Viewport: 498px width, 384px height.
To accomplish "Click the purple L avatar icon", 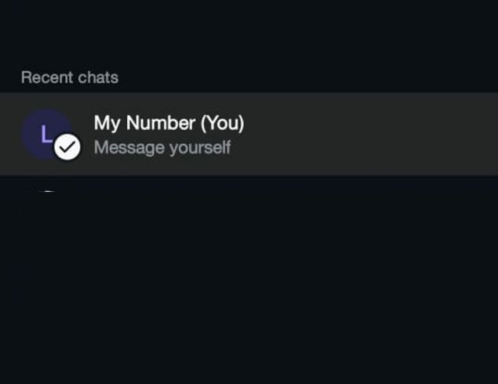I will pos(44,132).
